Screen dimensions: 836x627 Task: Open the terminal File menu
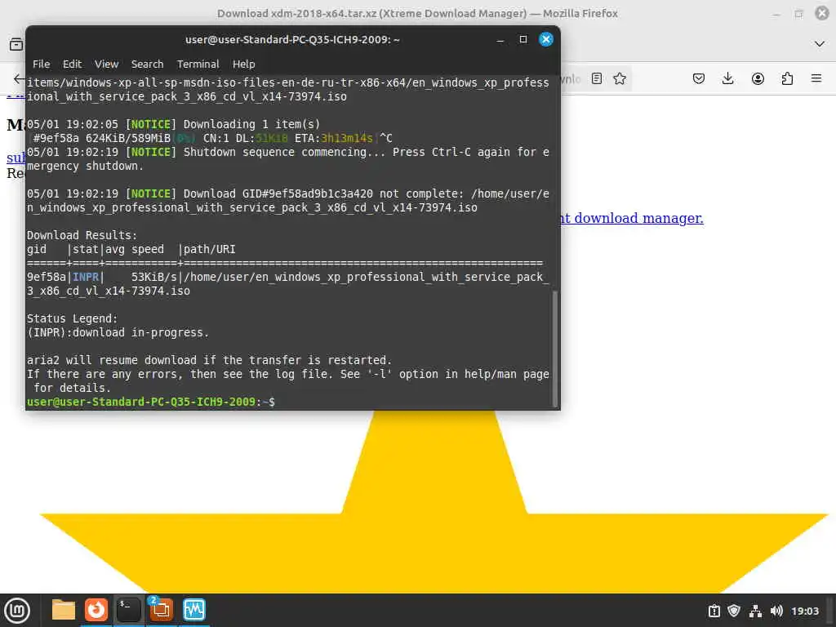pyautogui.click(x=41, y=64)
